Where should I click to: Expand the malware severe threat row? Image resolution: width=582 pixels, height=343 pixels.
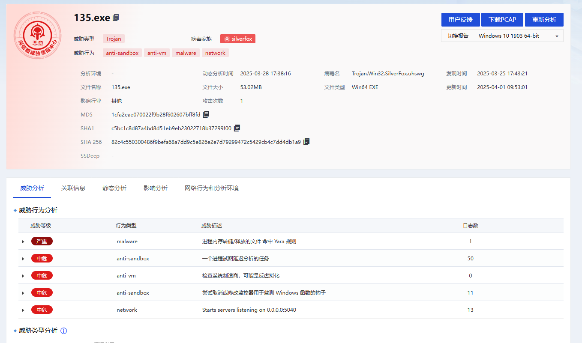pyautogui.click(x=23, y=241)
